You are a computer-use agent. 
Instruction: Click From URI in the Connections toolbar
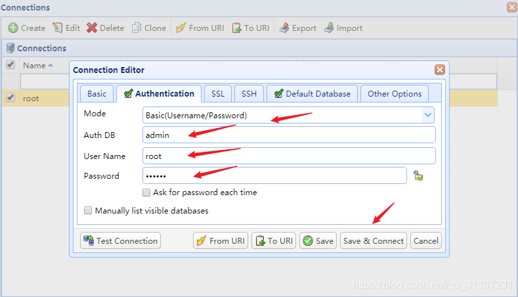click(x=200, y=28)
